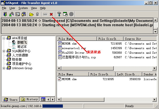This screenshot has width=159, height=109.
Task: Switch to the History tab
Action: [x=29, y=99]
